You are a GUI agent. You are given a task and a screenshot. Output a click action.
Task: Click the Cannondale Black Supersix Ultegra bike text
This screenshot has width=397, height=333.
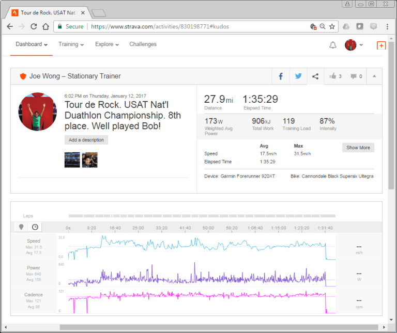(x=338, y=176)
